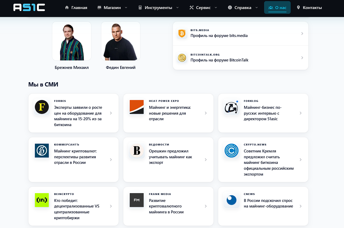Click the Forbes logo icon
This screenshot has height=228, width=344.
tap(42, 107)
